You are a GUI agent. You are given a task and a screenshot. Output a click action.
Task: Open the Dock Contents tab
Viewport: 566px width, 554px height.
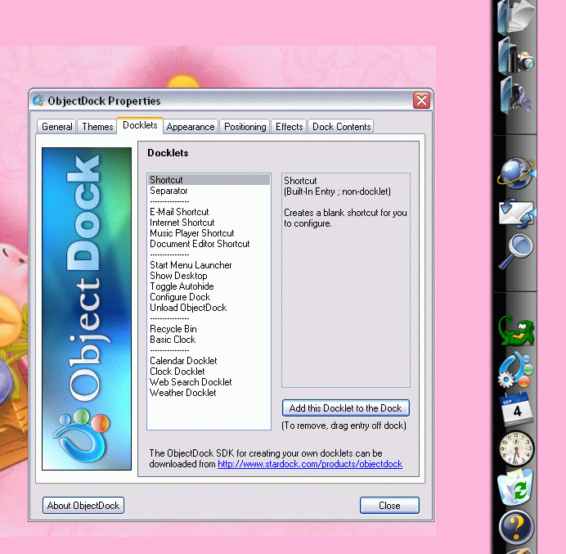click(341, 127)
